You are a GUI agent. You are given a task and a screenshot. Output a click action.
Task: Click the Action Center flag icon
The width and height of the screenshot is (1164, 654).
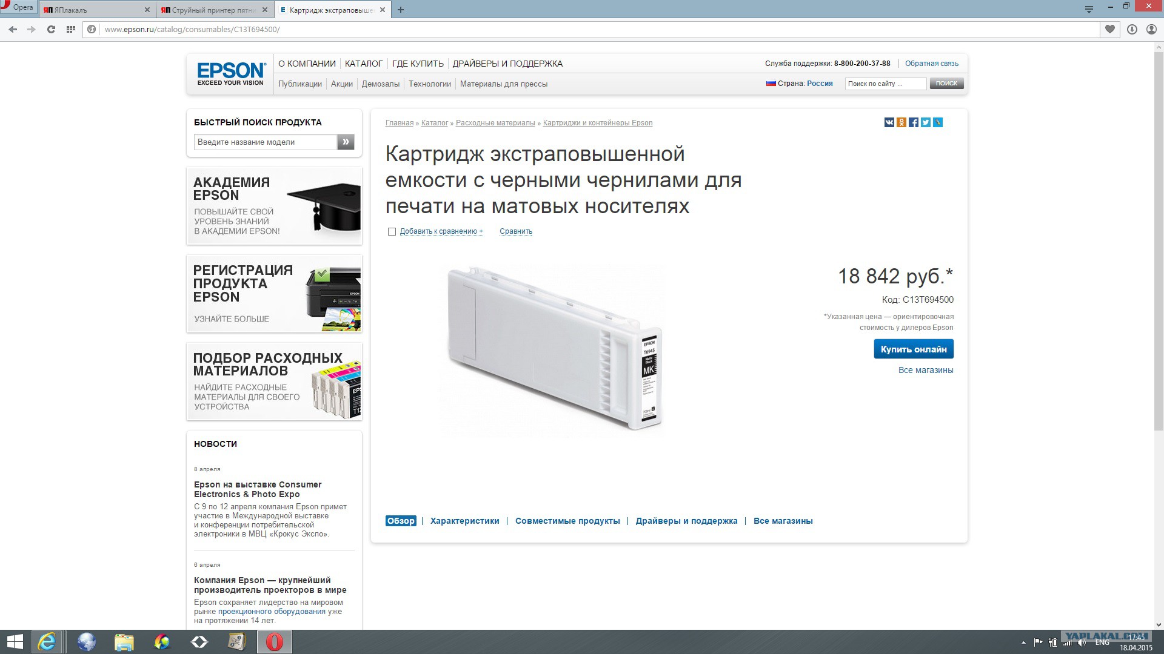click(1038, 642)
